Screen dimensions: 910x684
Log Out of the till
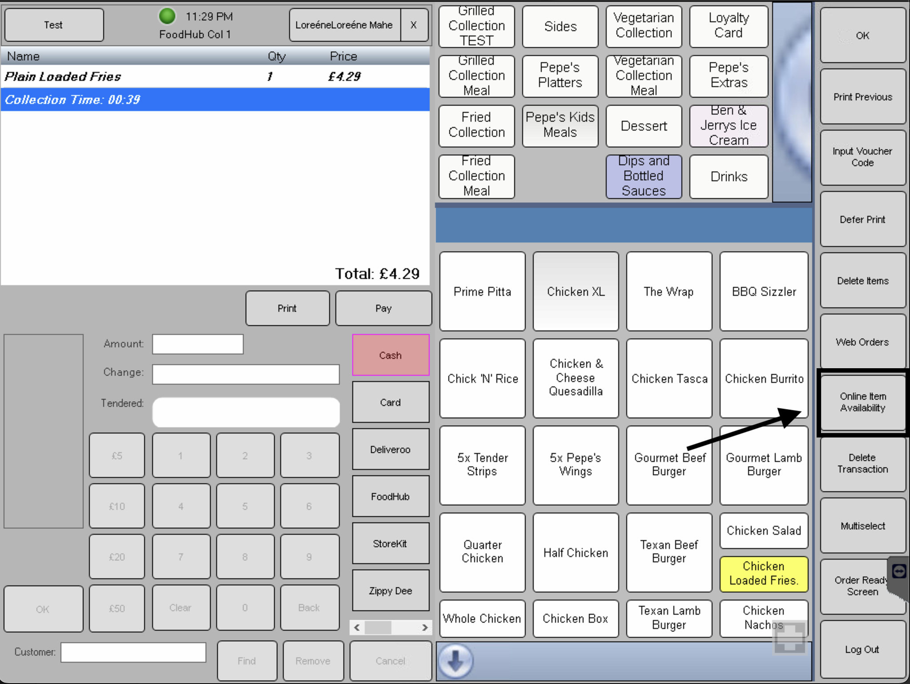[862, 649]
